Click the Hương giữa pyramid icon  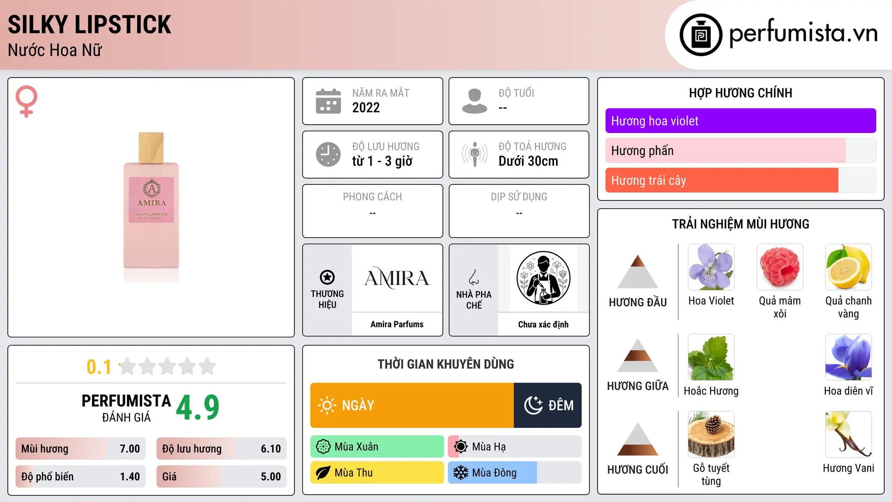pos(638,355)
